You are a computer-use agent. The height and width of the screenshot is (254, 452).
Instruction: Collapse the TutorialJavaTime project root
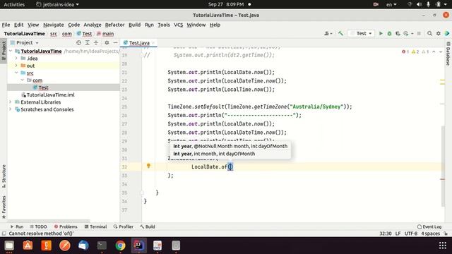(11, 51)
